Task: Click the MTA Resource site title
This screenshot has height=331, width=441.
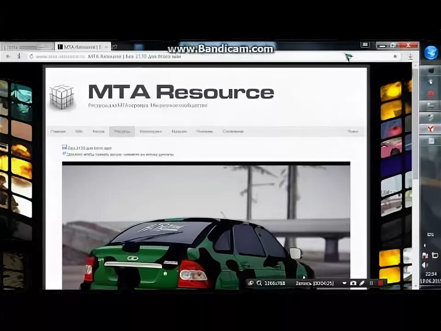Action: click(x=181, y=92)
